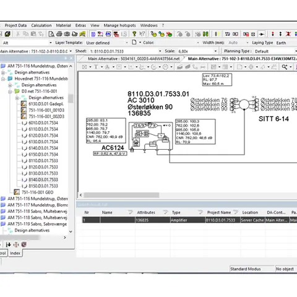
Task: Open the View menu
Action: (95, 25)
